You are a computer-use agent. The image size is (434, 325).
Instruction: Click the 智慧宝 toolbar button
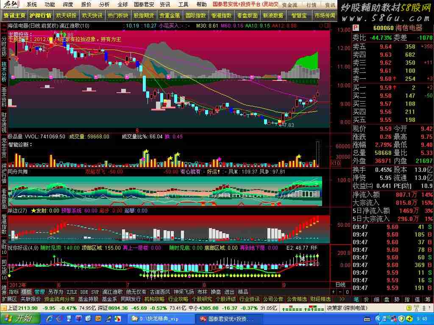(299, 16)
